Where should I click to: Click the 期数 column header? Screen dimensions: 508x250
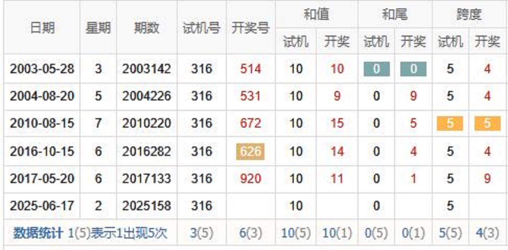(x=147, y=28)
